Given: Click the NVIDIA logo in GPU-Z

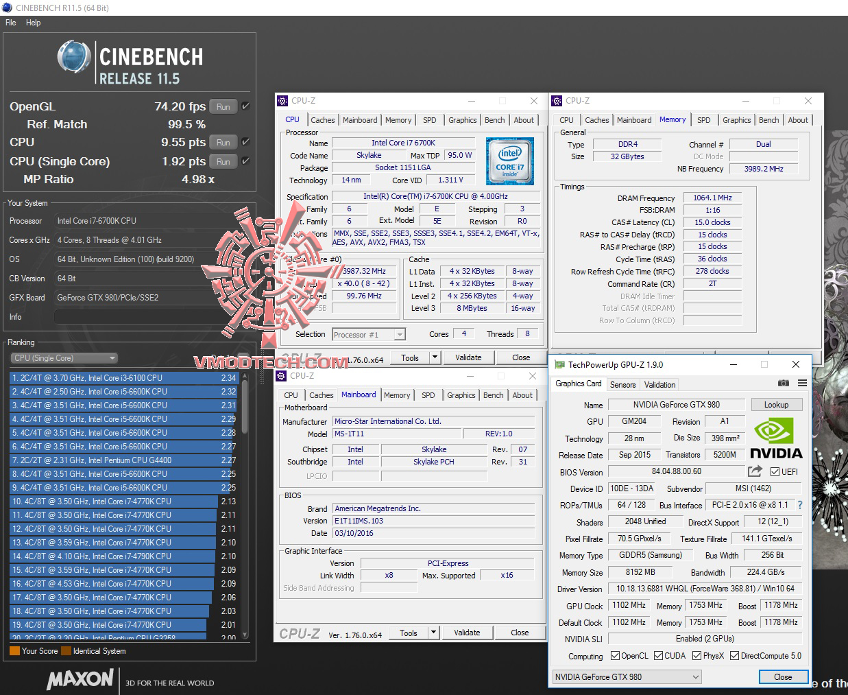Looking at the screenshot, I should [x=776, y=439].
